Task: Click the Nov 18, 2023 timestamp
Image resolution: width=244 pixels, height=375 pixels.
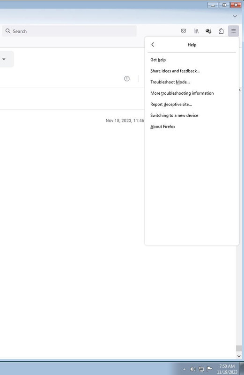Action: (125, 120)
